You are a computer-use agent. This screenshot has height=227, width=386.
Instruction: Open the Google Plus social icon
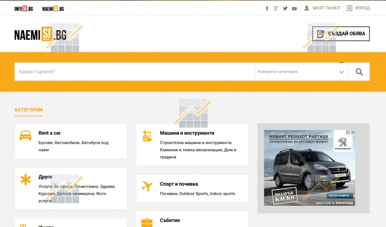coord(276,9)
